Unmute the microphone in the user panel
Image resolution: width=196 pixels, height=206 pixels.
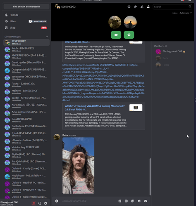click(x=34, y=203)
